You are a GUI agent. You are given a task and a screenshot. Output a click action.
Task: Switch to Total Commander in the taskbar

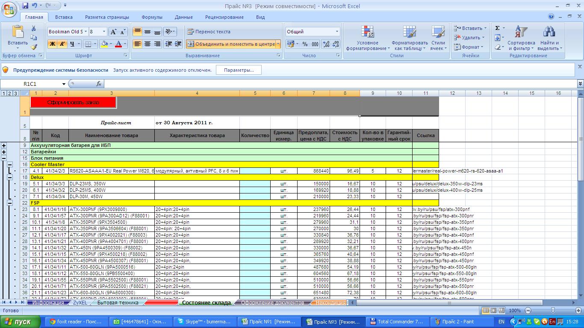click(x=396, y=322)
